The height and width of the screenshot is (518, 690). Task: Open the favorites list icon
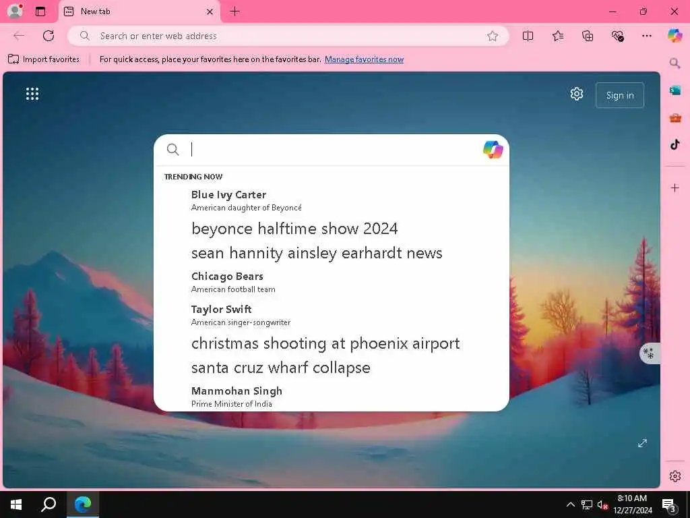click(x=557, y=36)
